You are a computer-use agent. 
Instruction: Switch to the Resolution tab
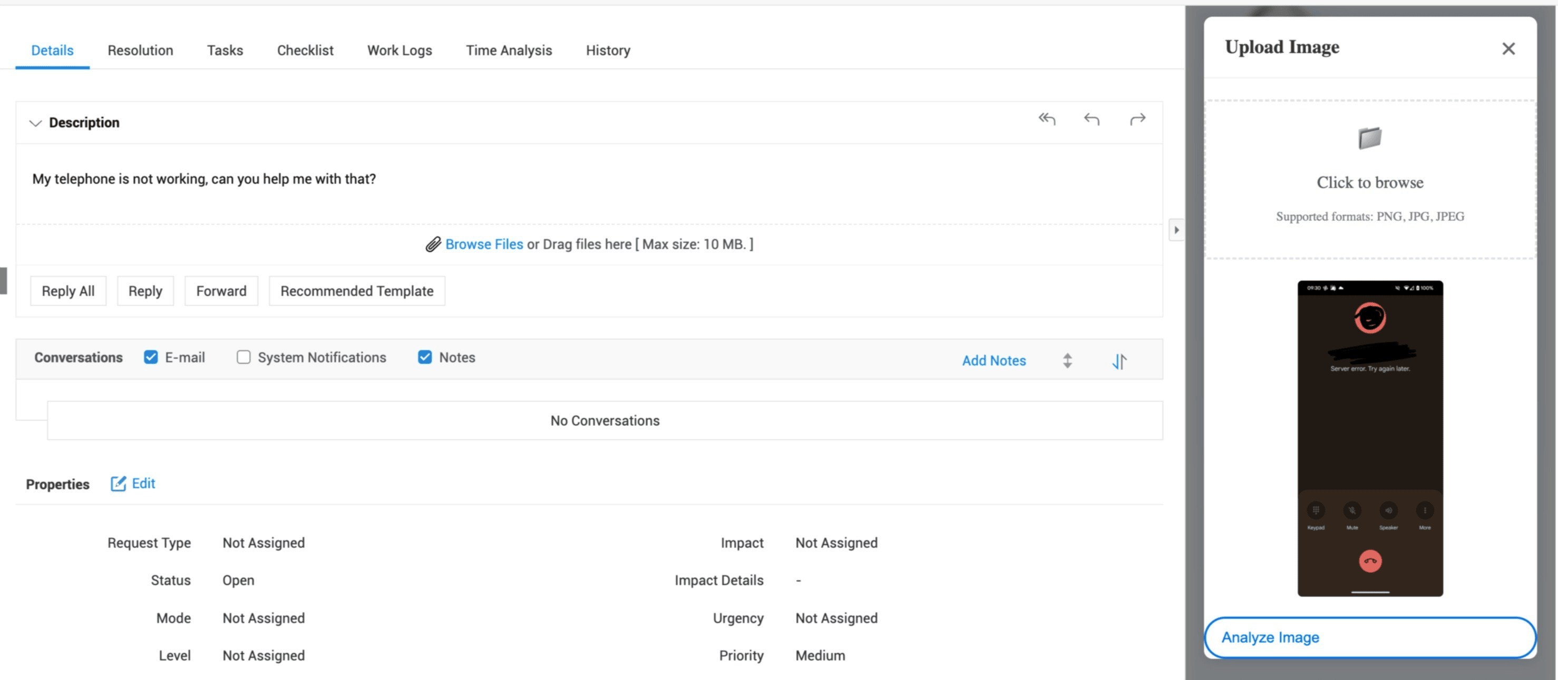pos(140,50)
